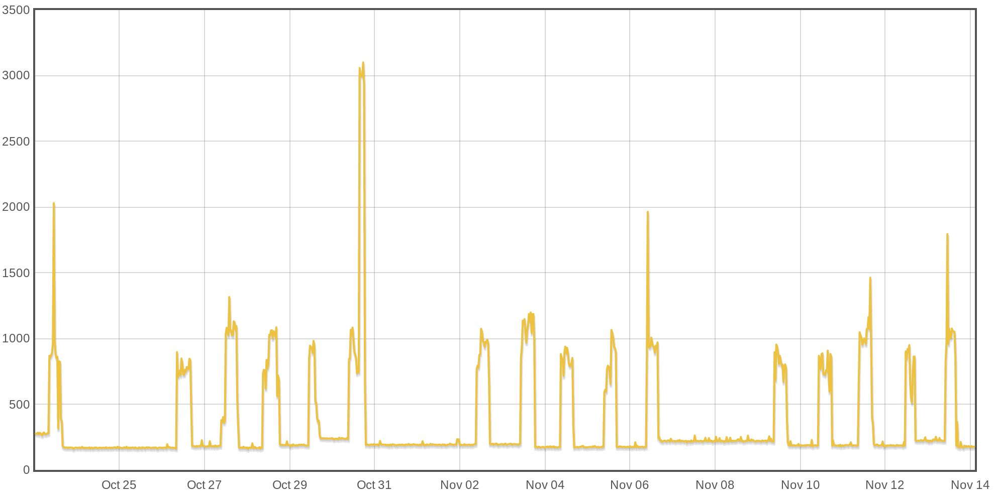This screenshot has height=497, width=995.
Task: Click the Nov 04 x-axis label
Action: click(x=544, y=486)
